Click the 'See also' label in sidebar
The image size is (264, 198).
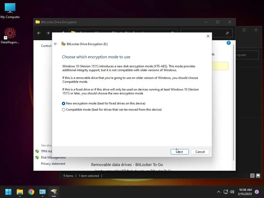coord(46,145)
